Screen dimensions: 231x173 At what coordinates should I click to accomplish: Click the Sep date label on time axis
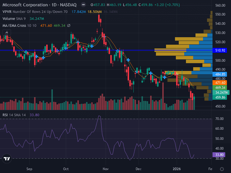click(29, 169)
